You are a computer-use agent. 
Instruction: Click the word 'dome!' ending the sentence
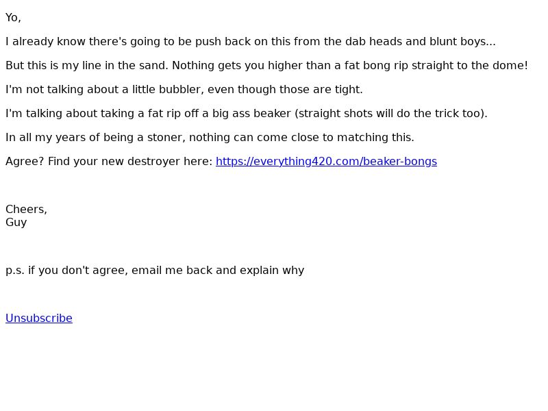pyautogui.click(x=511, y=66)
